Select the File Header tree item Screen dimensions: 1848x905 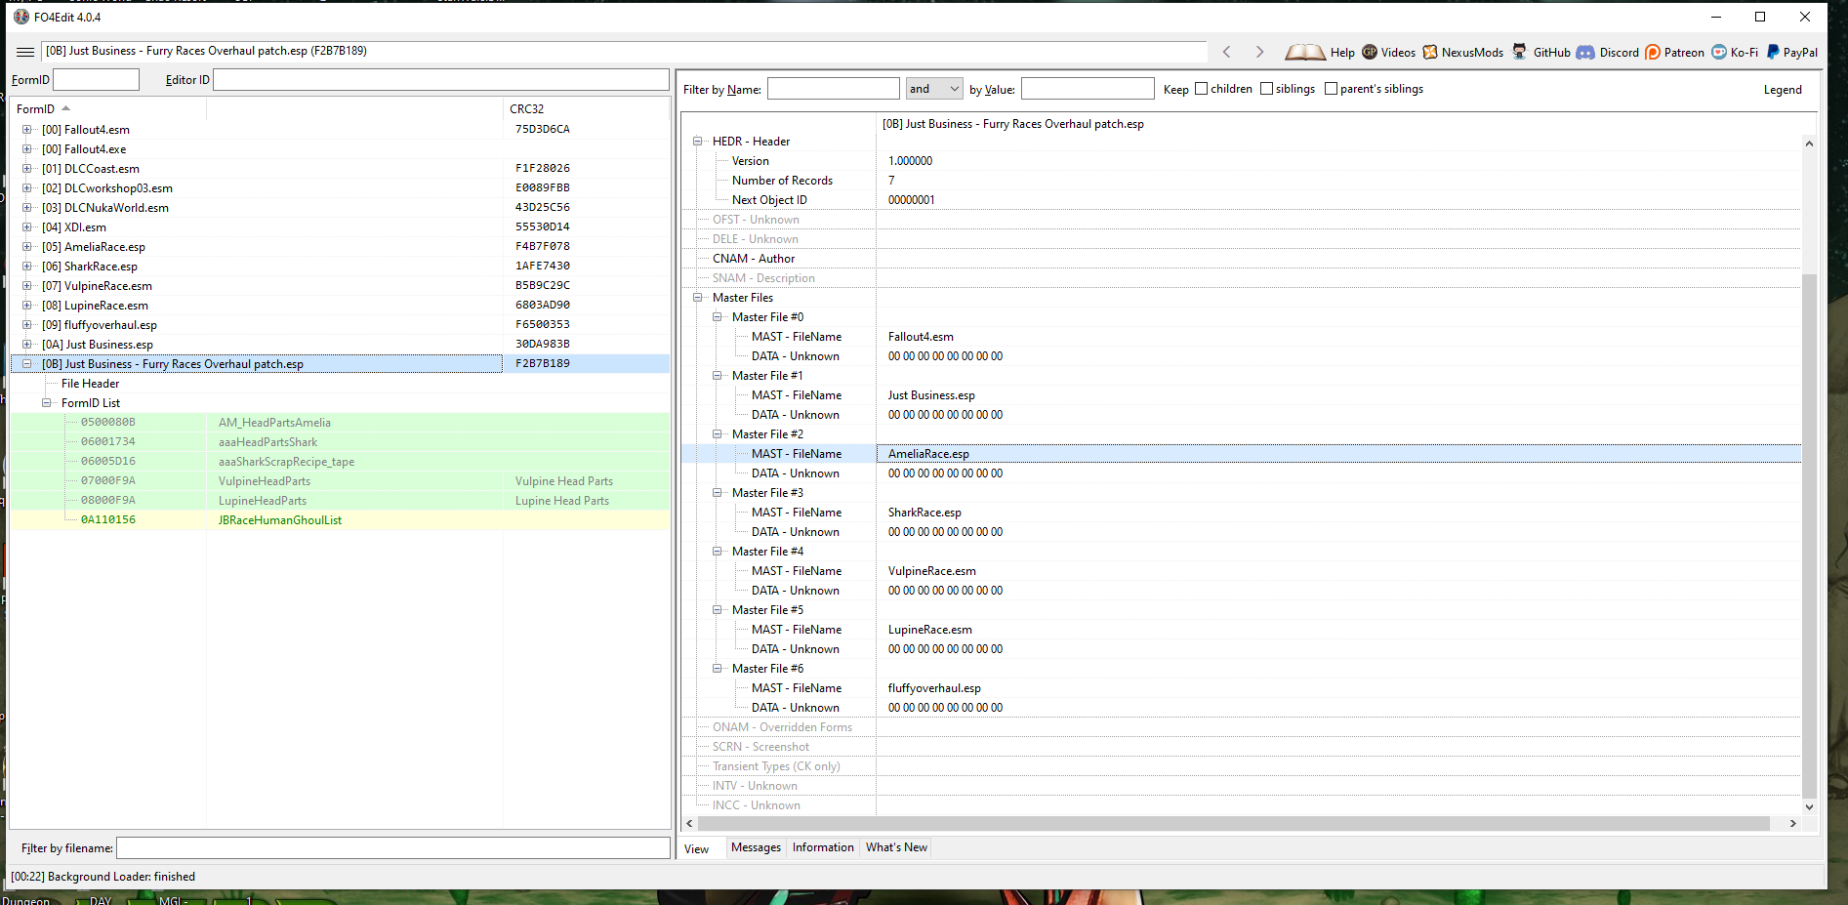[90, 383]
